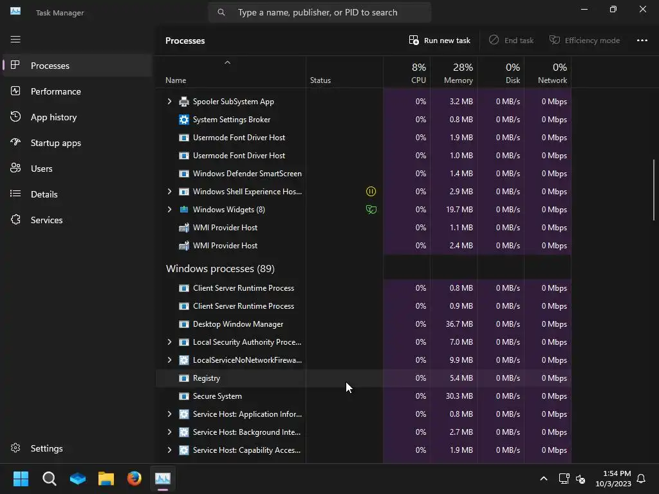Open Startup apps page
The image size is (659, 494).
coord(77,143)
